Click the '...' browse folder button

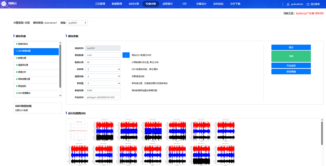[126, 55]
